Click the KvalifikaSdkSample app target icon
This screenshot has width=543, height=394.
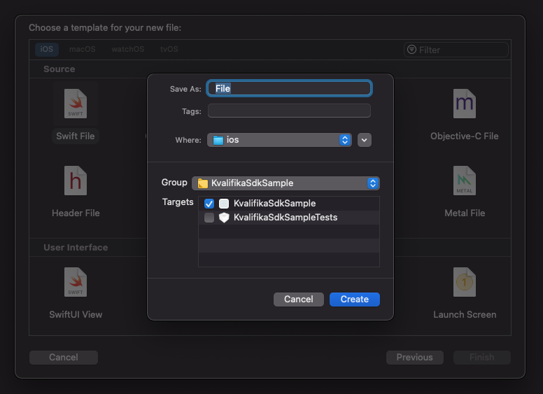coord(224,204)
